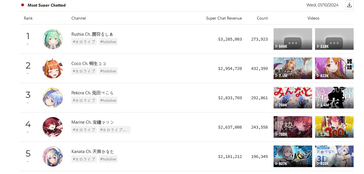Open Rushia channel avatar
This screenshot has width=364, height=174.
pyautogui.click(x=53, y=39)
